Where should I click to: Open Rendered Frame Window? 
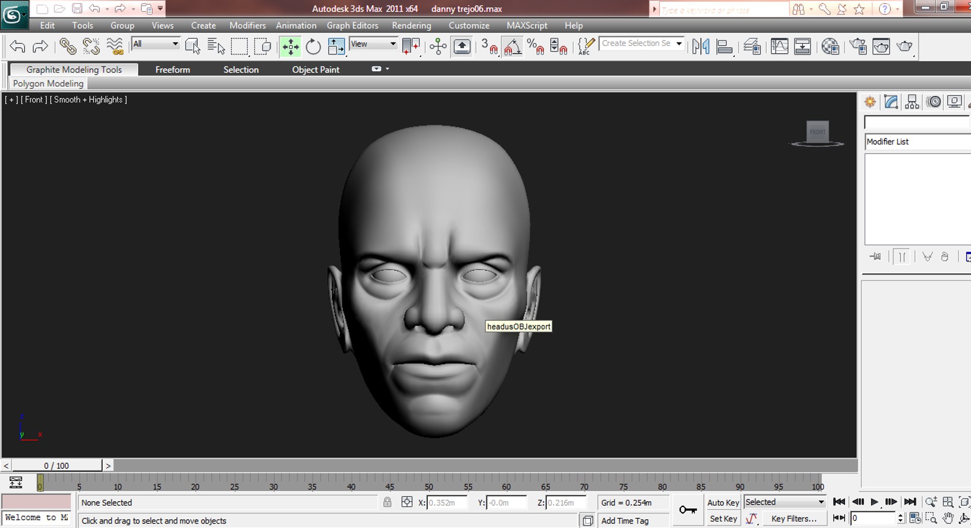(881, 46)
